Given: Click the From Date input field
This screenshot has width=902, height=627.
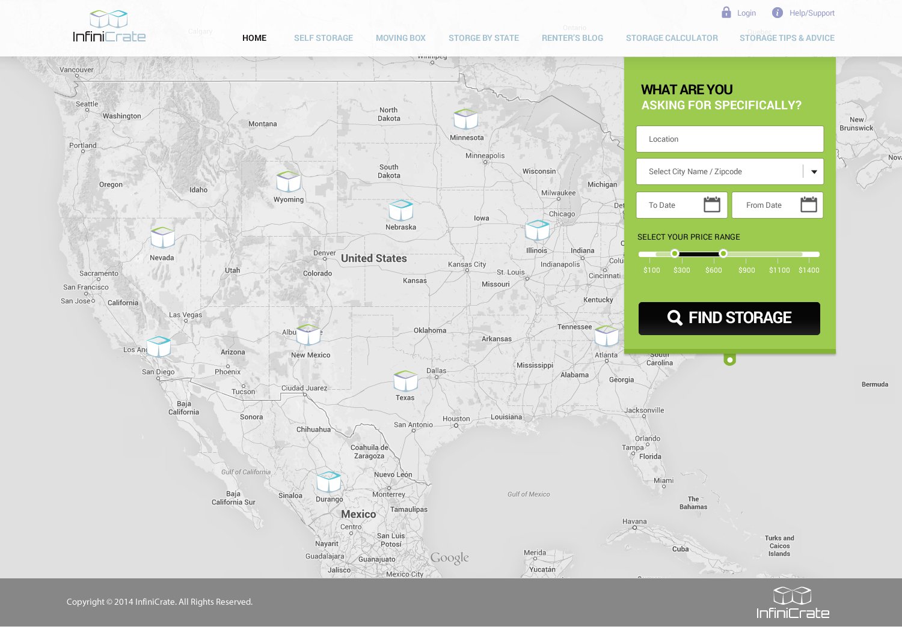Looking at the screenshot, I should (778, 205).
